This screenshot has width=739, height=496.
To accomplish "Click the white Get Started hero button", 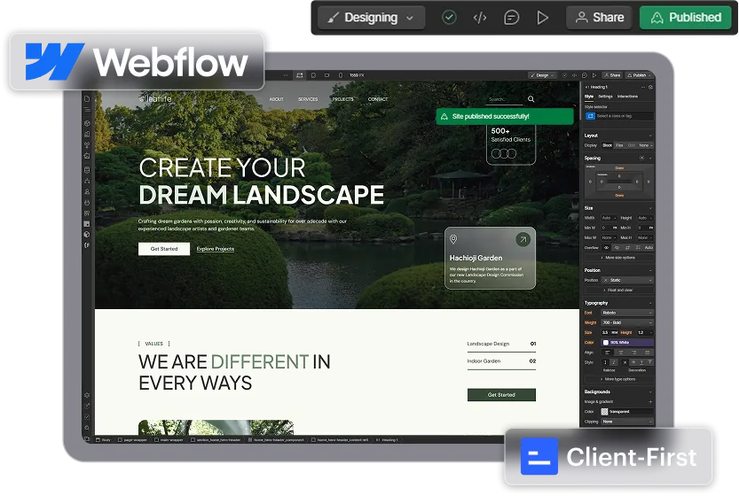I will 164,249.
